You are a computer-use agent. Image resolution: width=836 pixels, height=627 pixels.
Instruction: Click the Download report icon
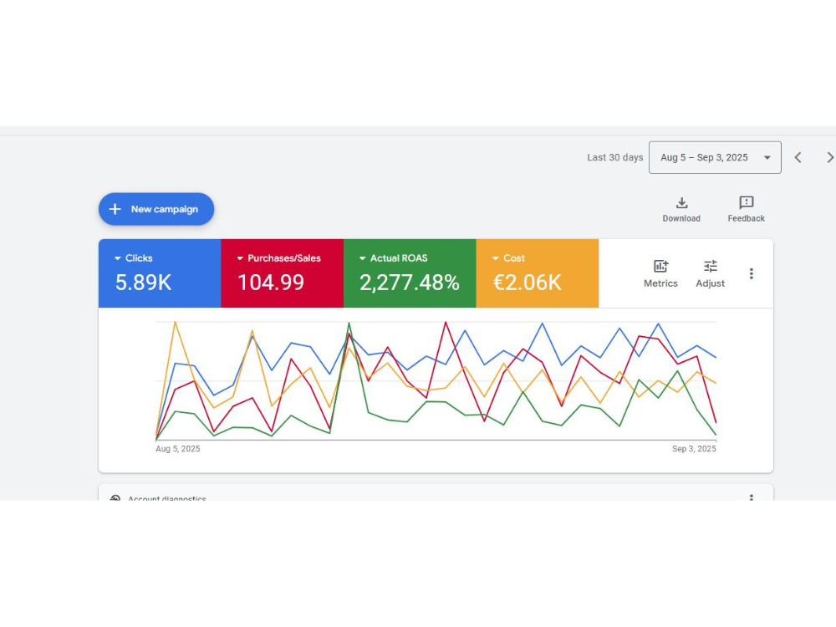point(681,203)
